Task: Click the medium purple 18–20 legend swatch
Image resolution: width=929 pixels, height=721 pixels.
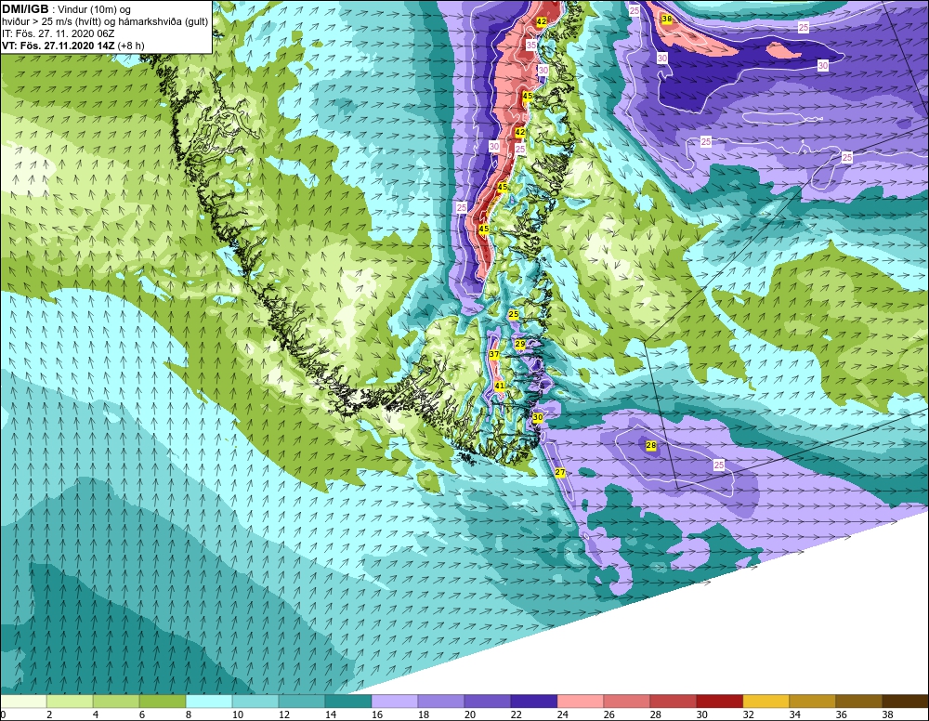Action: click(x=441, y=701)
